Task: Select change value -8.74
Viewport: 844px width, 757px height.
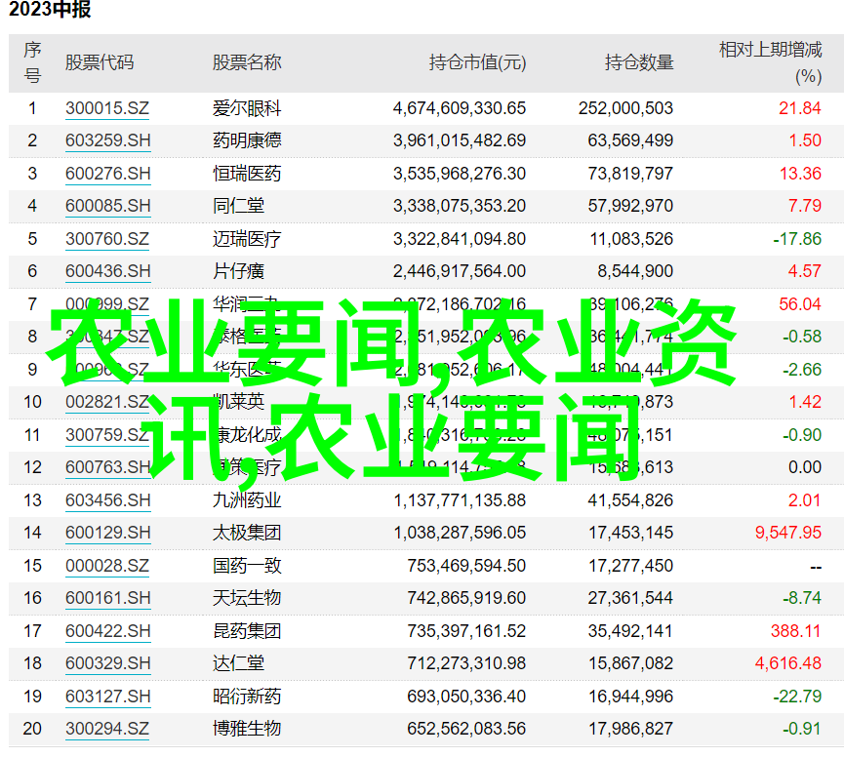Action: tap(802, 598)
